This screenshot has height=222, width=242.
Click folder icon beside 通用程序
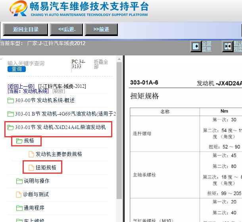19,208
